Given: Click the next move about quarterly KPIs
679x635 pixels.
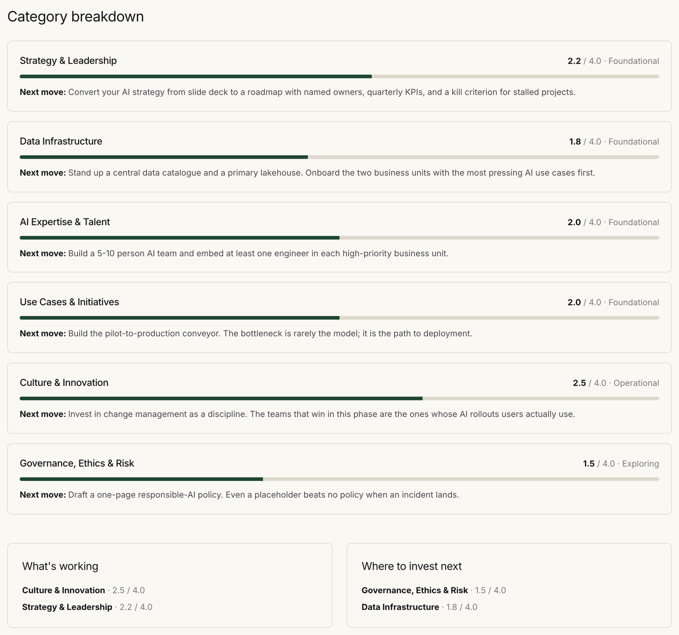Looking at the screenshot, I should click(x=298, y=92).
